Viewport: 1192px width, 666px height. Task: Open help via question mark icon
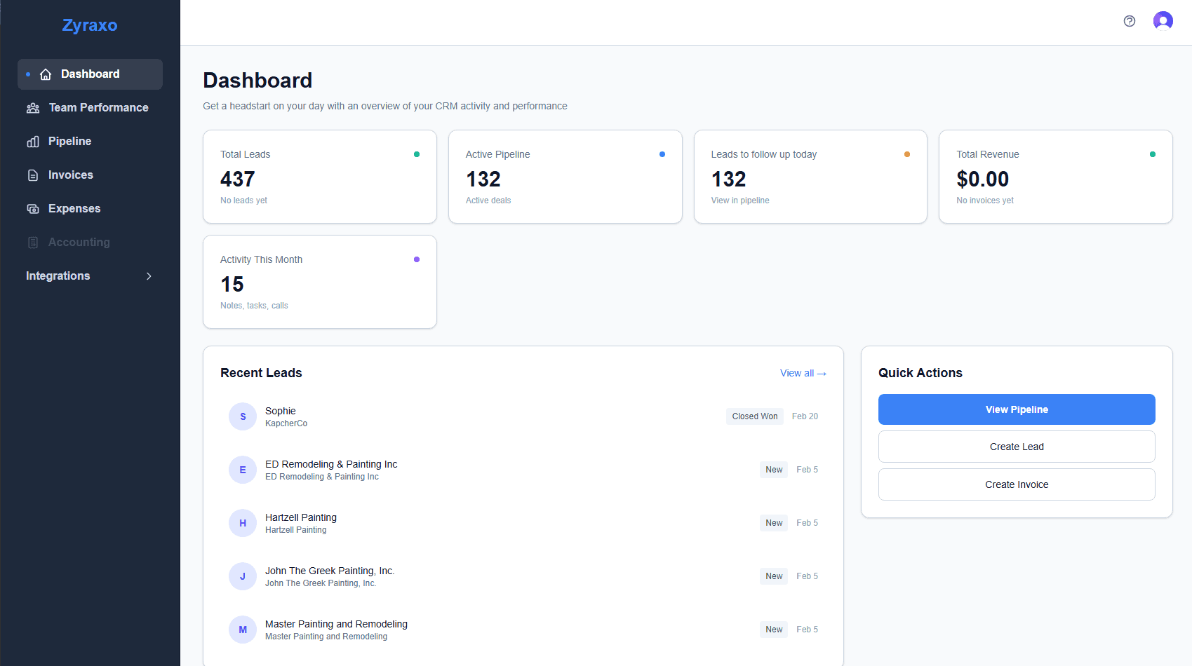[x=1129, y=21]
